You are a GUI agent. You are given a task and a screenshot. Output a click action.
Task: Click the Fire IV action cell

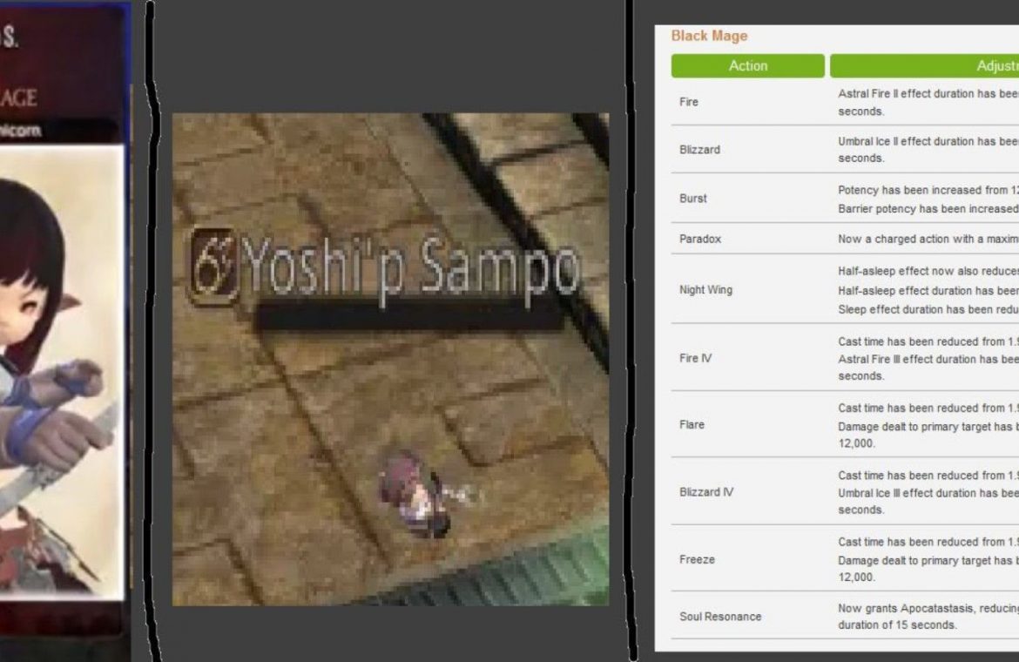(x=695, y=358)
